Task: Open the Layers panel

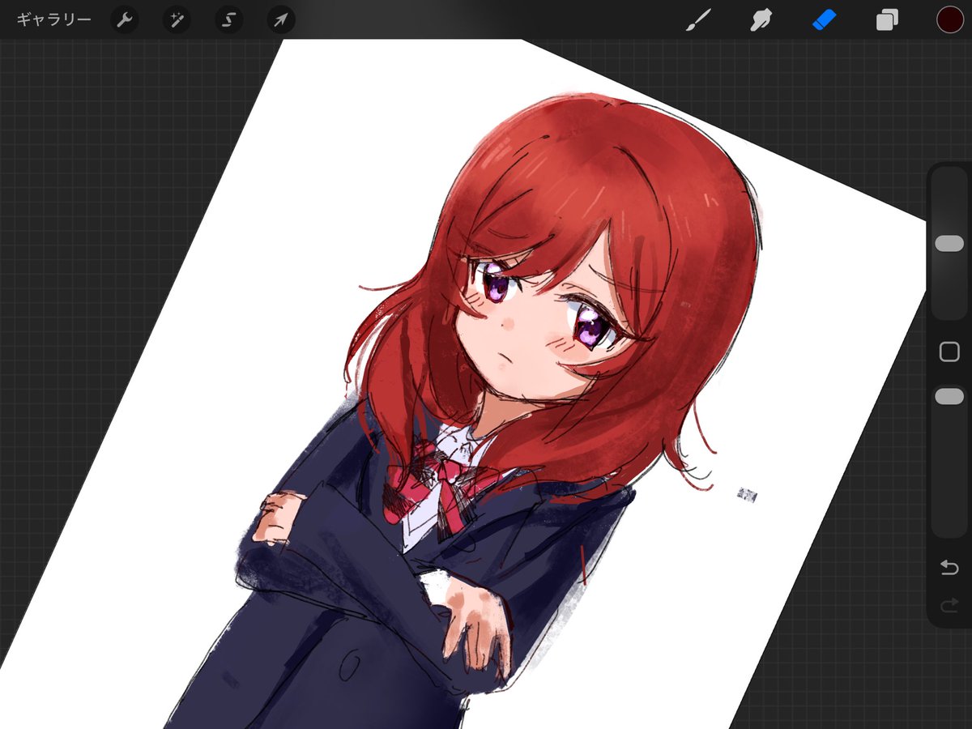Action: [x=887, y=19]
